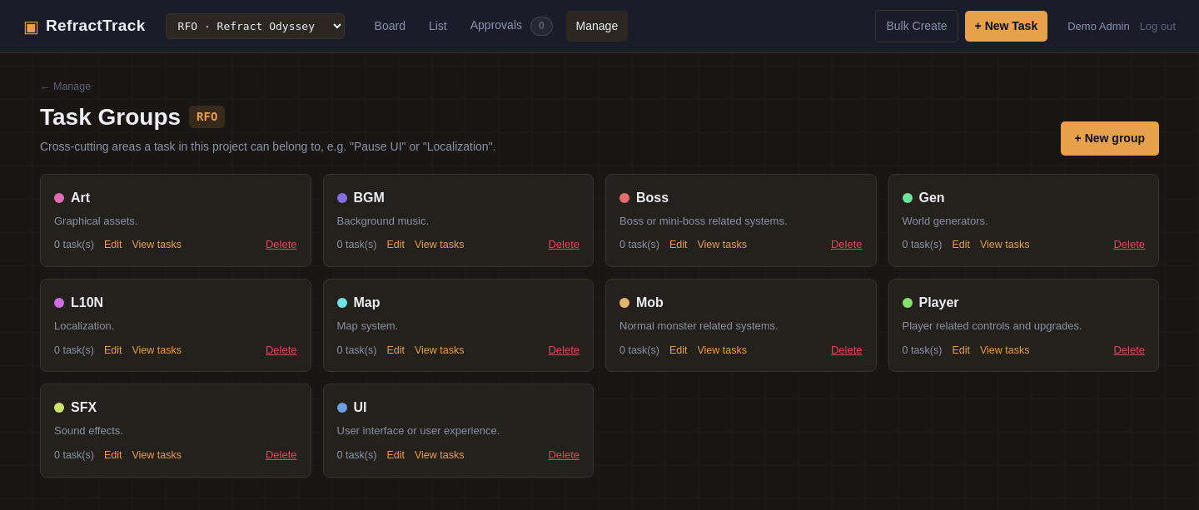Edit the Mob group
The image size is (1199, 510).
pyautogui.click(x=679, y=350)
